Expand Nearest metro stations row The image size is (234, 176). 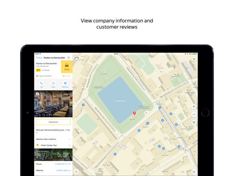click(53, 139)
